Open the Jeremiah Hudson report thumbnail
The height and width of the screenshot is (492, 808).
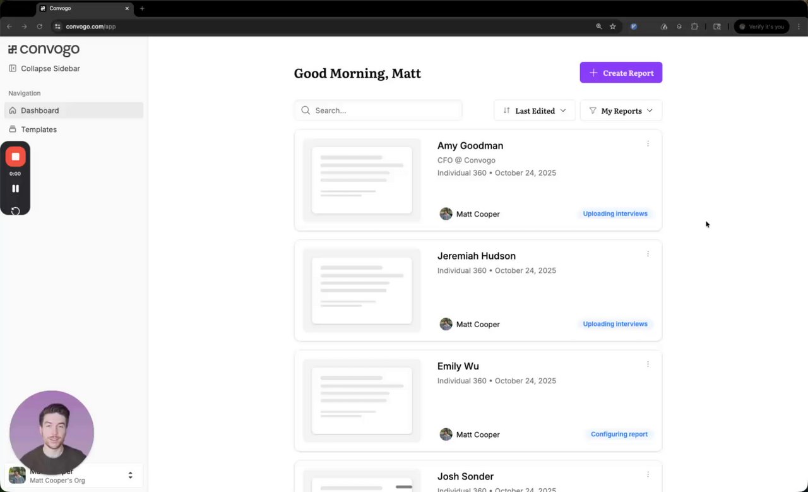tap(362, 291)
